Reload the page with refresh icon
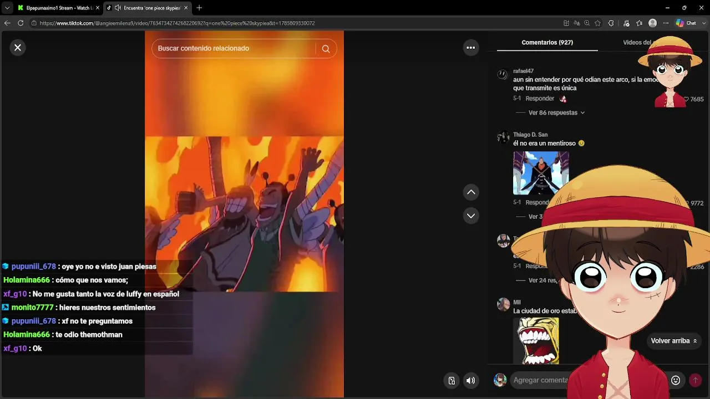710x399 pixels. pos(21,23)
